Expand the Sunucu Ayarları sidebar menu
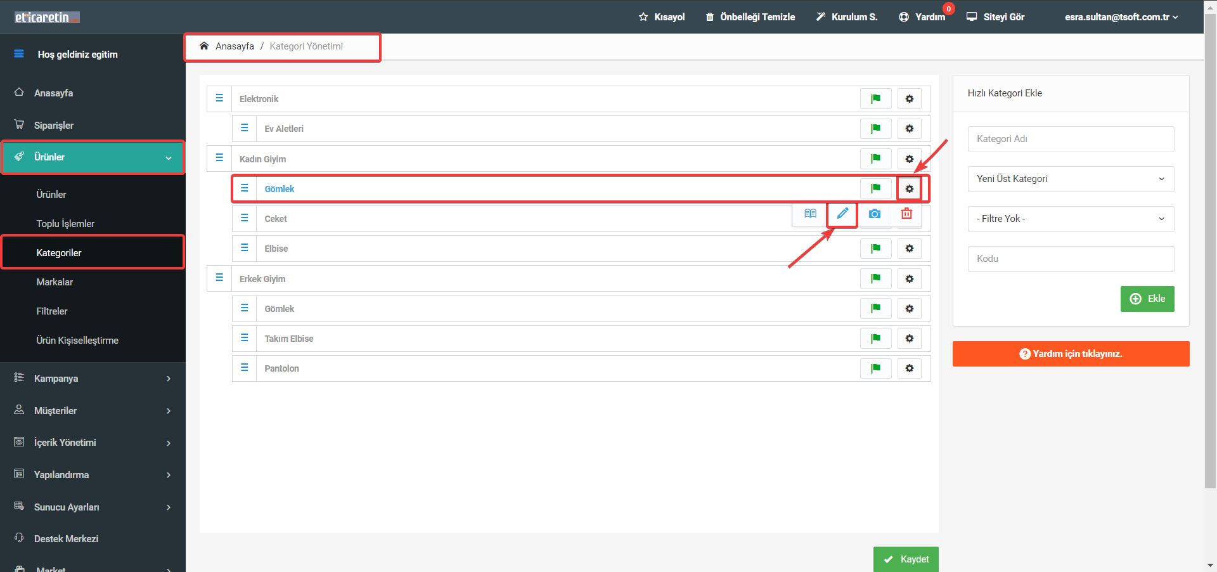Screen dimensions: 1217x572 click(x=93, y=507)
